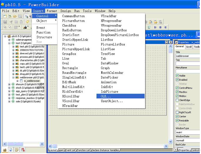The image size is (201, 154).
Task: Click the clipboard with disk toolbar icon
Action: [x=151, y=22]
